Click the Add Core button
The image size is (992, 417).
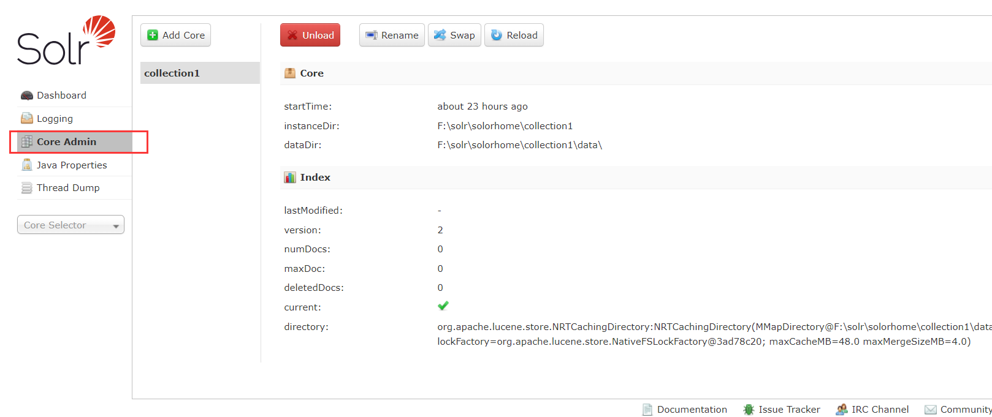pos(176,35)
